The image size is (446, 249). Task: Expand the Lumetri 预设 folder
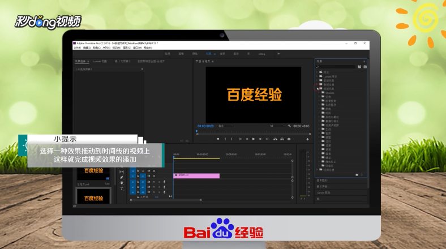coord(317,76)
